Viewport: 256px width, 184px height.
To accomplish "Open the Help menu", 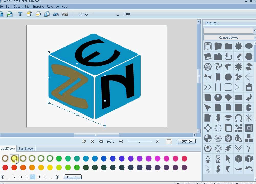I will 65,7.
